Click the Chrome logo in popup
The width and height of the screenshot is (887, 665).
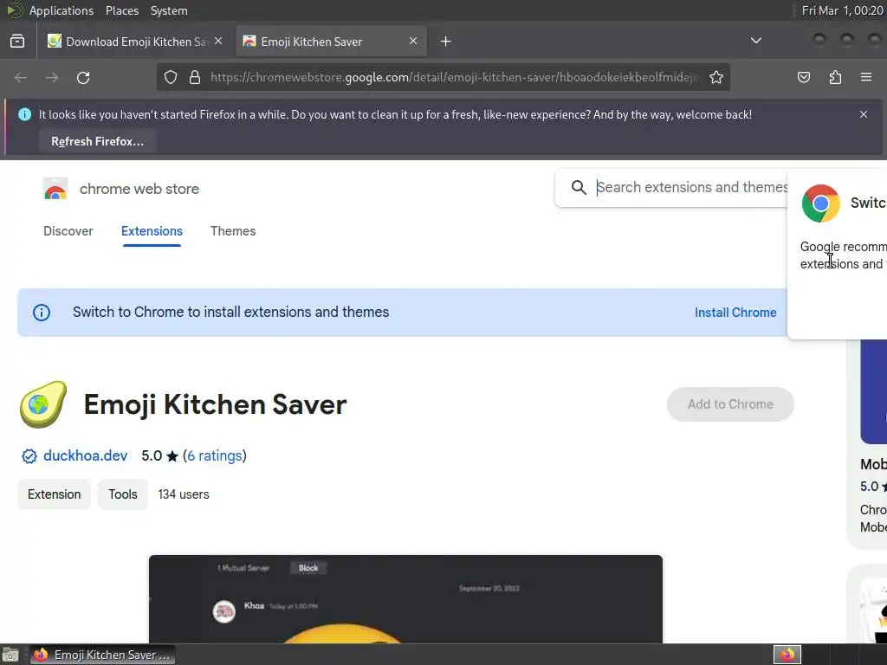point(820,203)
